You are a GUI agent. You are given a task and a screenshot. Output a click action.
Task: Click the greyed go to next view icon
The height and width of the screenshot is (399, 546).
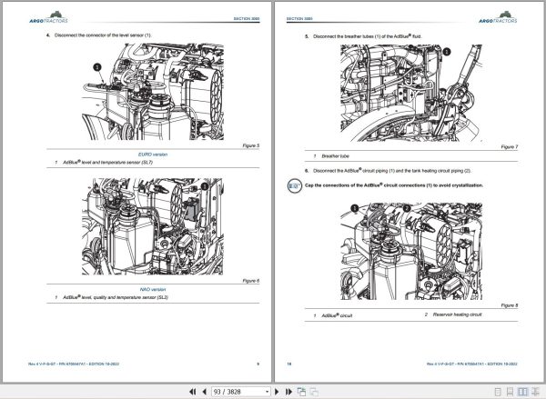[x=314, y=392]
